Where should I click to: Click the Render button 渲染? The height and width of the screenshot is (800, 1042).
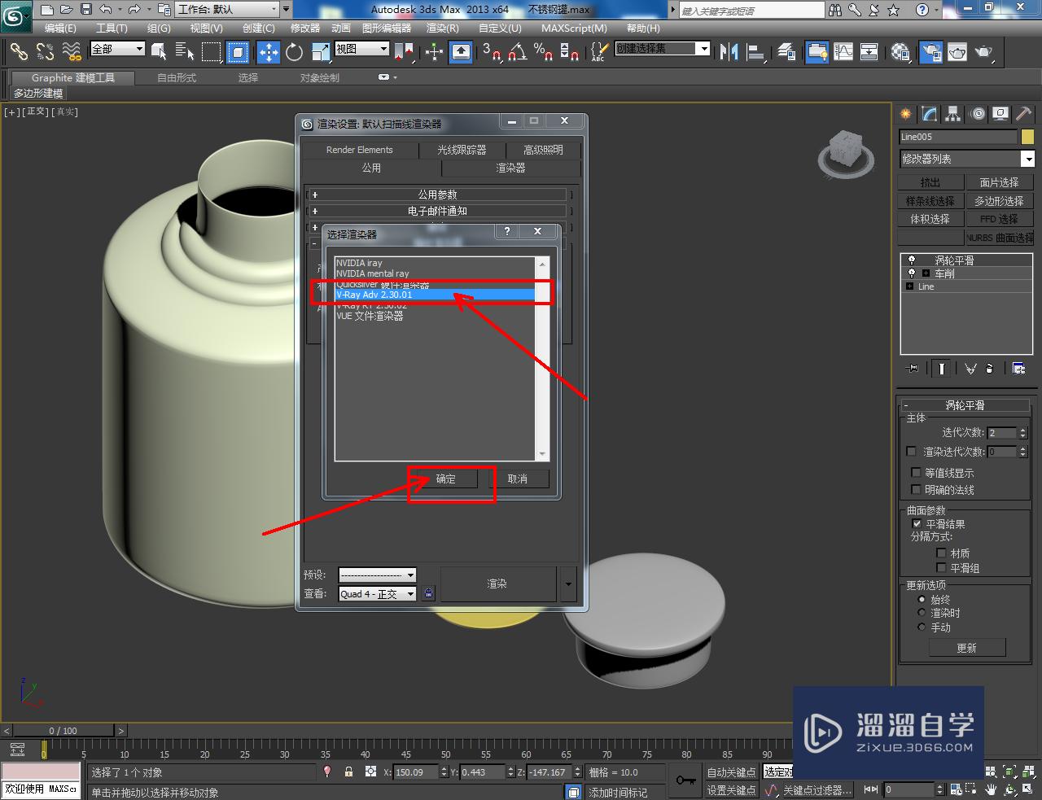point(497,584)
